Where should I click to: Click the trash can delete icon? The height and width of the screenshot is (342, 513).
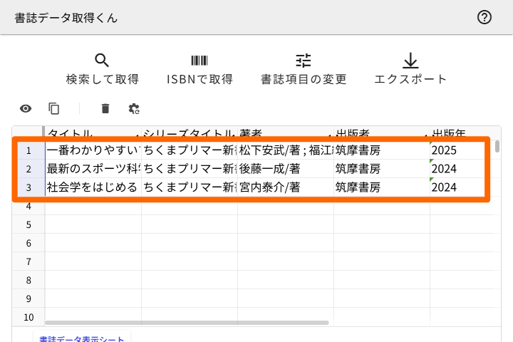pos(105,108)
